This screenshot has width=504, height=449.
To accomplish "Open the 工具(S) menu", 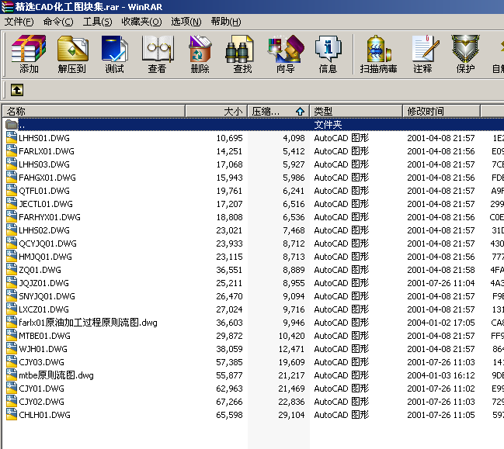I will [x=97, y=22].
